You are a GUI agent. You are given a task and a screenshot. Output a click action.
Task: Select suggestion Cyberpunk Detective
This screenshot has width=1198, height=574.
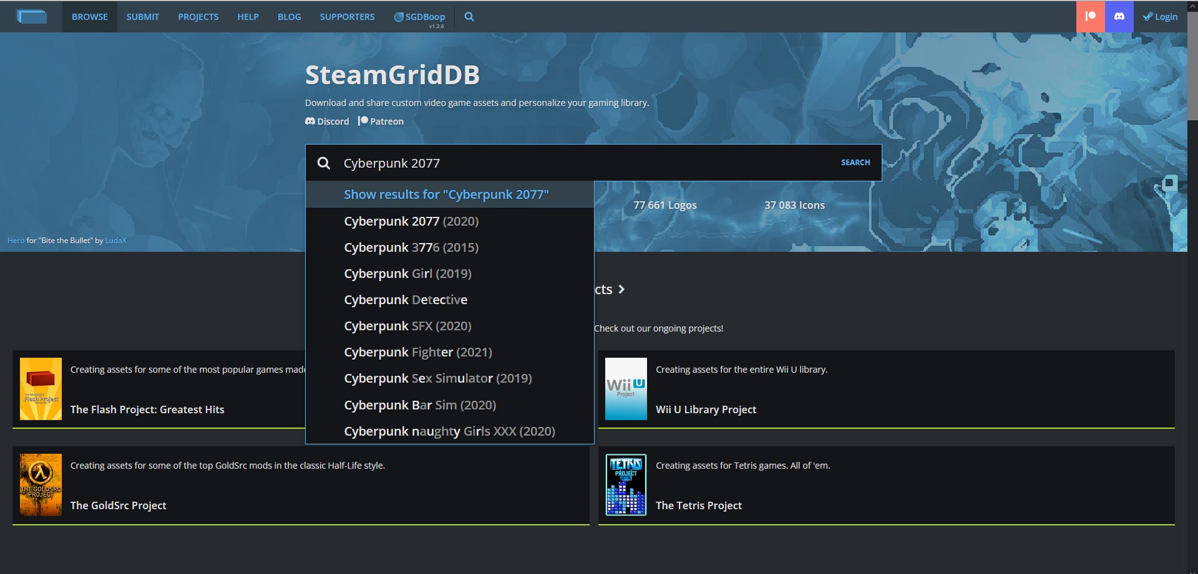(450, 300)
